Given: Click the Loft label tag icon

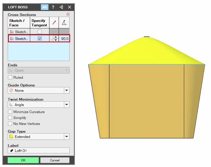Looking at the screenshot, I should click(12, 151).
